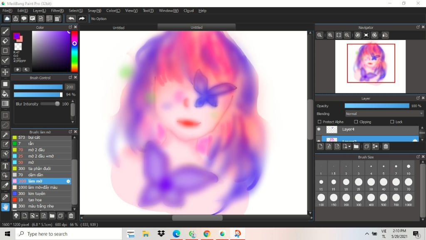
Task: Click the canvas horizontal scrollbar
Action: (197, 217)
